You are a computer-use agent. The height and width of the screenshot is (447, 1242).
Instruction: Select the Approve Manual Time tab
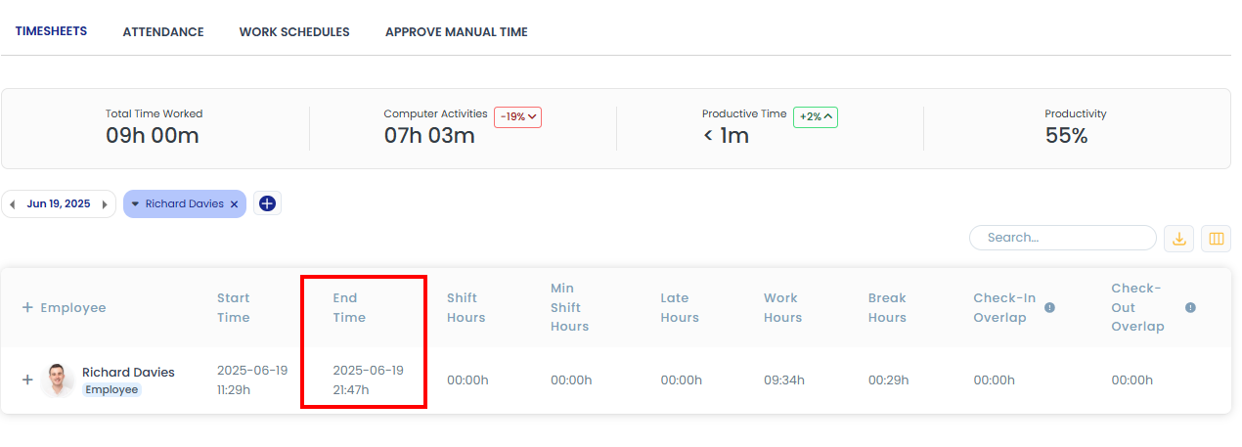point(456,32)
